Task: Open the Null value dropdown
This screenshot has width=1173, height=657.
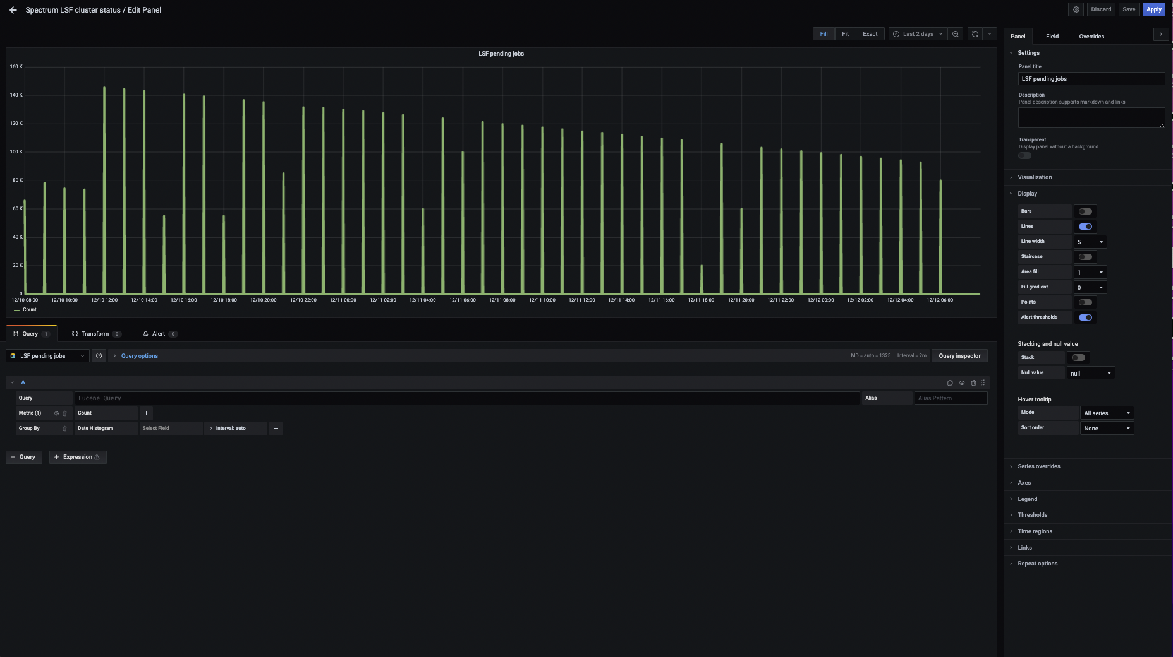Action: [x=1091, y=373]
